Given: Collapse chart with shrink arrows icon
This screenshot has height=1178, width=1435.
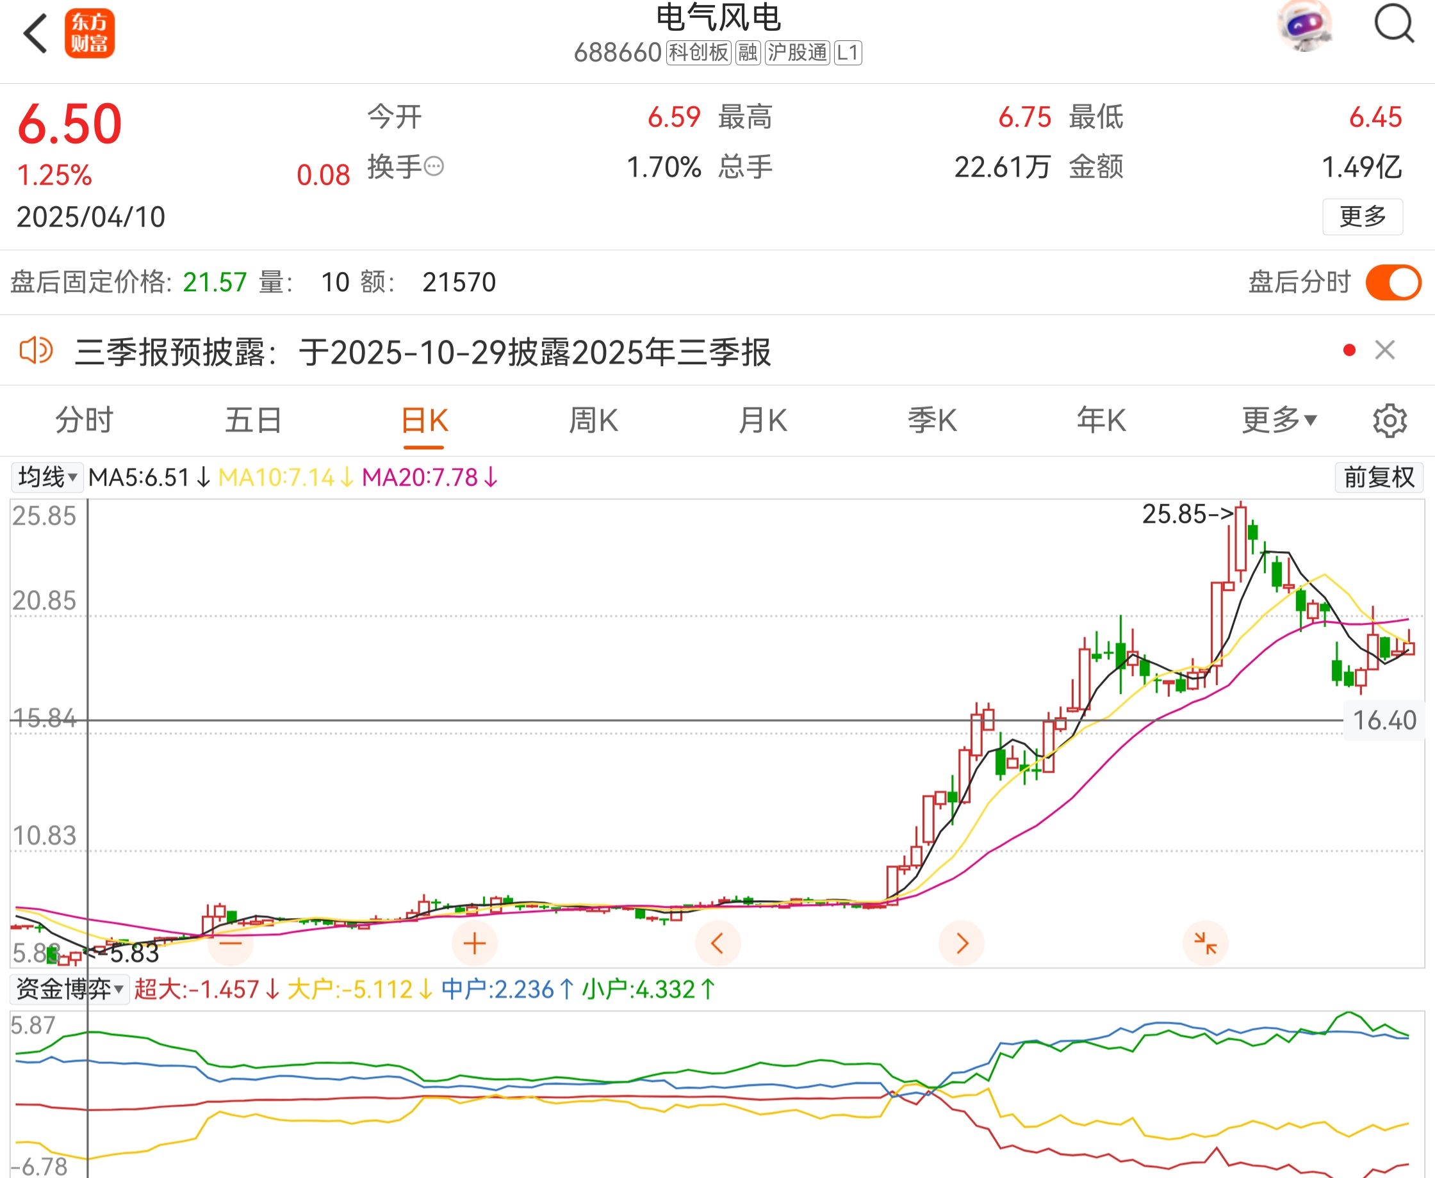Looking at the screenshot, I should 1205,943.
